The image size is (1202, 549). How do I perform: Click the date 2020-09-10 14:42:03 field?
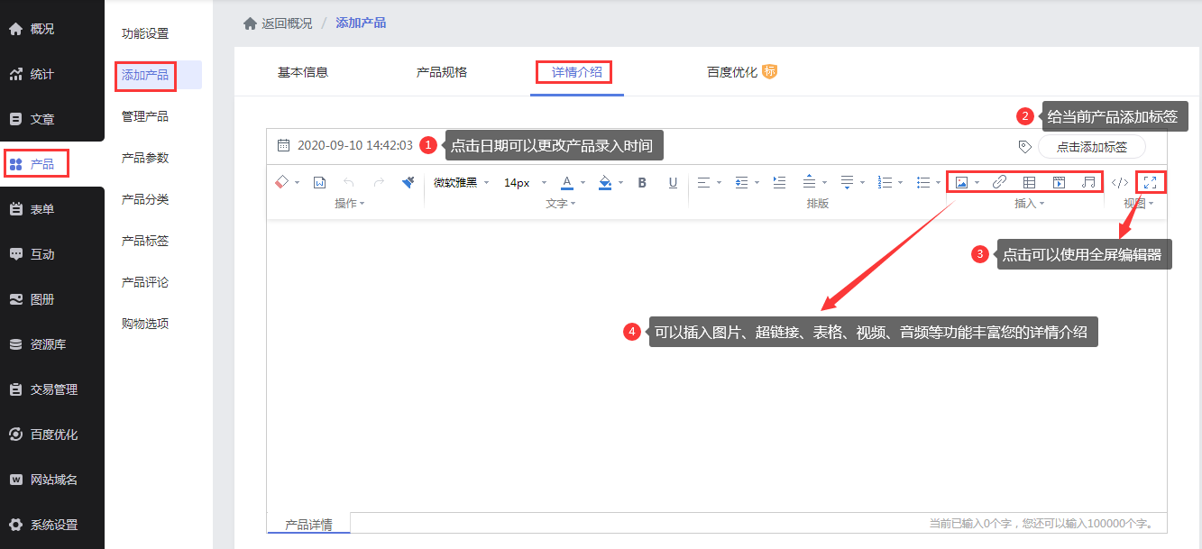(354, 145)
